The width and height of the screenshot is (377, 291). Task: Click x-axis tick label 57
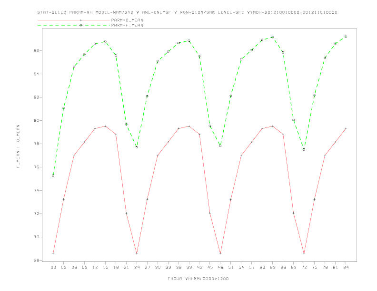tap(252, 267)
